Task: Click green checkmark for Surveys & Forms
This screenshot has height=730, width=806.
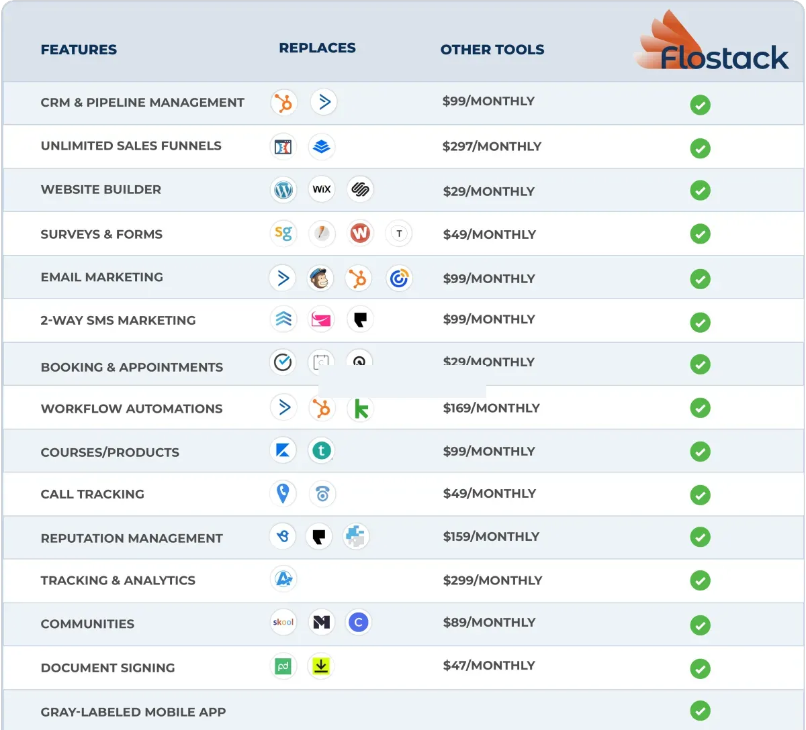Action: (701, 234)
